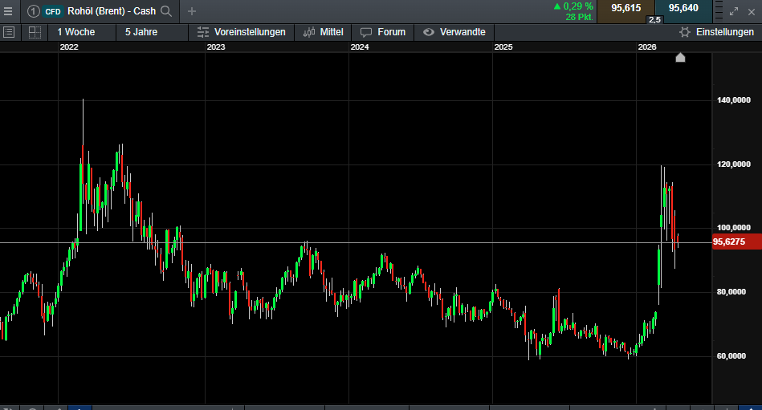Click the 28 Pkt. points change

point(579,17)
